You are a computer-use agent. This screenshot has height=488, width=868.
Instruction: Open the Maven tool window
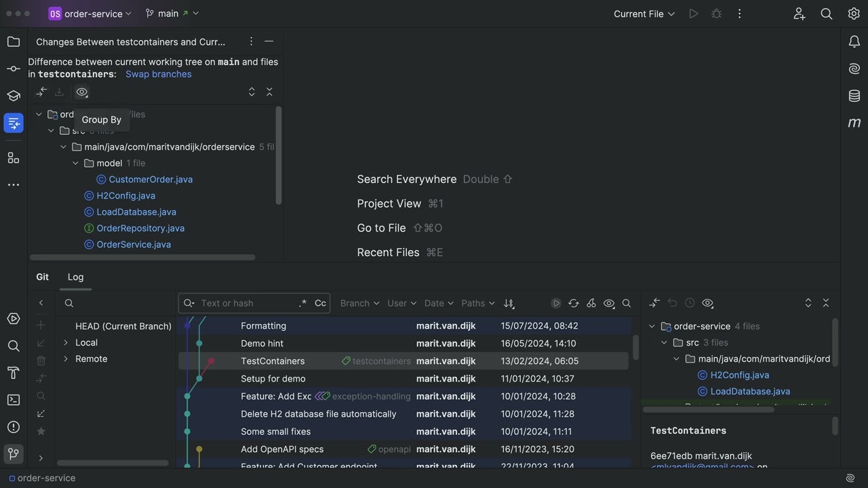coord(854,123)
